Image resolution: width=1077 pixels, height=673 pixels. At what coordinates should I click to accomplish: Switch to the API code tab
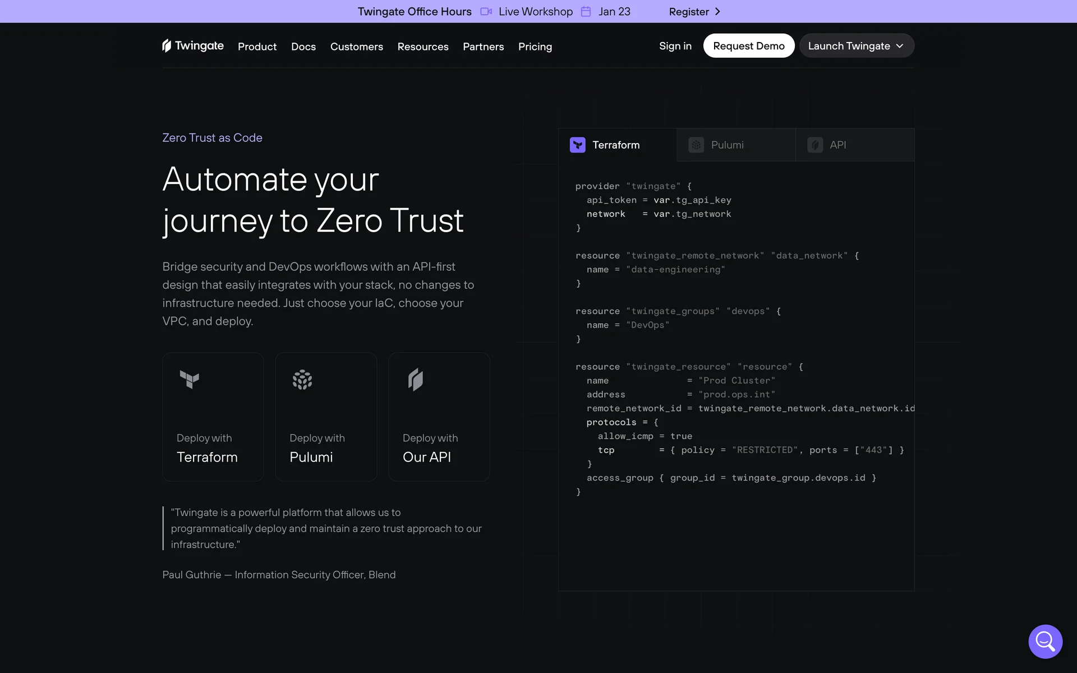(854, 145)
